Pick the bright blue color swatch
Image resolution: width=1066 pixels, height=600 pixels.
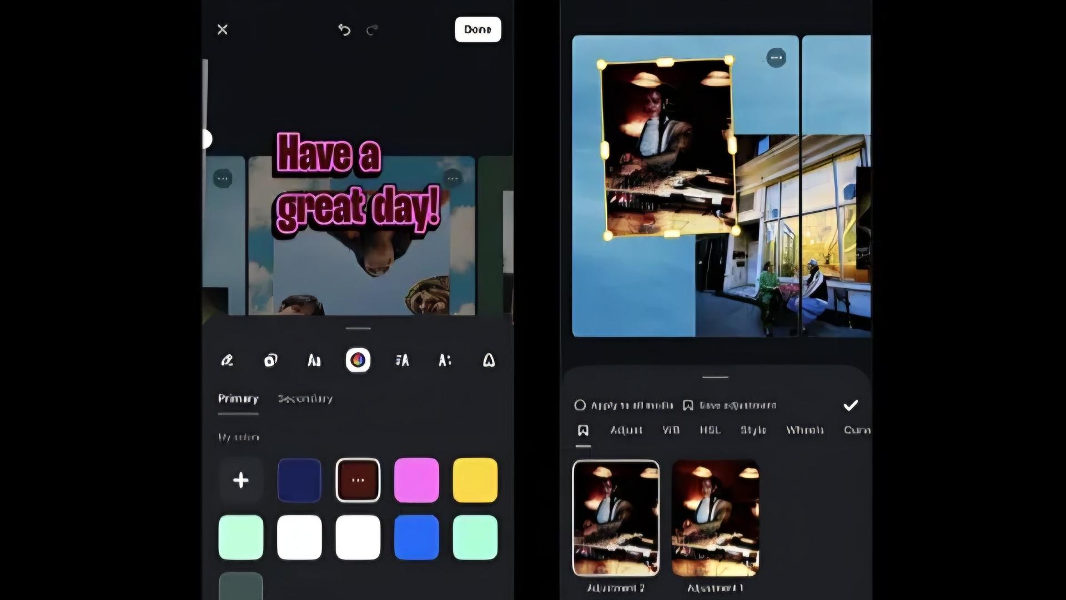416,537
